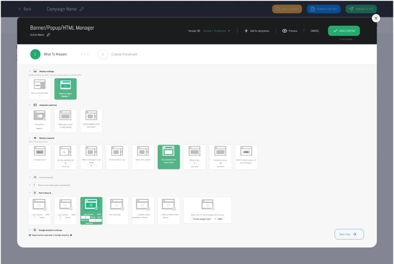Select the "If scrolled to top" scenario
The width and height of the screenshot is (394, 264).
(x=117, y=156)
